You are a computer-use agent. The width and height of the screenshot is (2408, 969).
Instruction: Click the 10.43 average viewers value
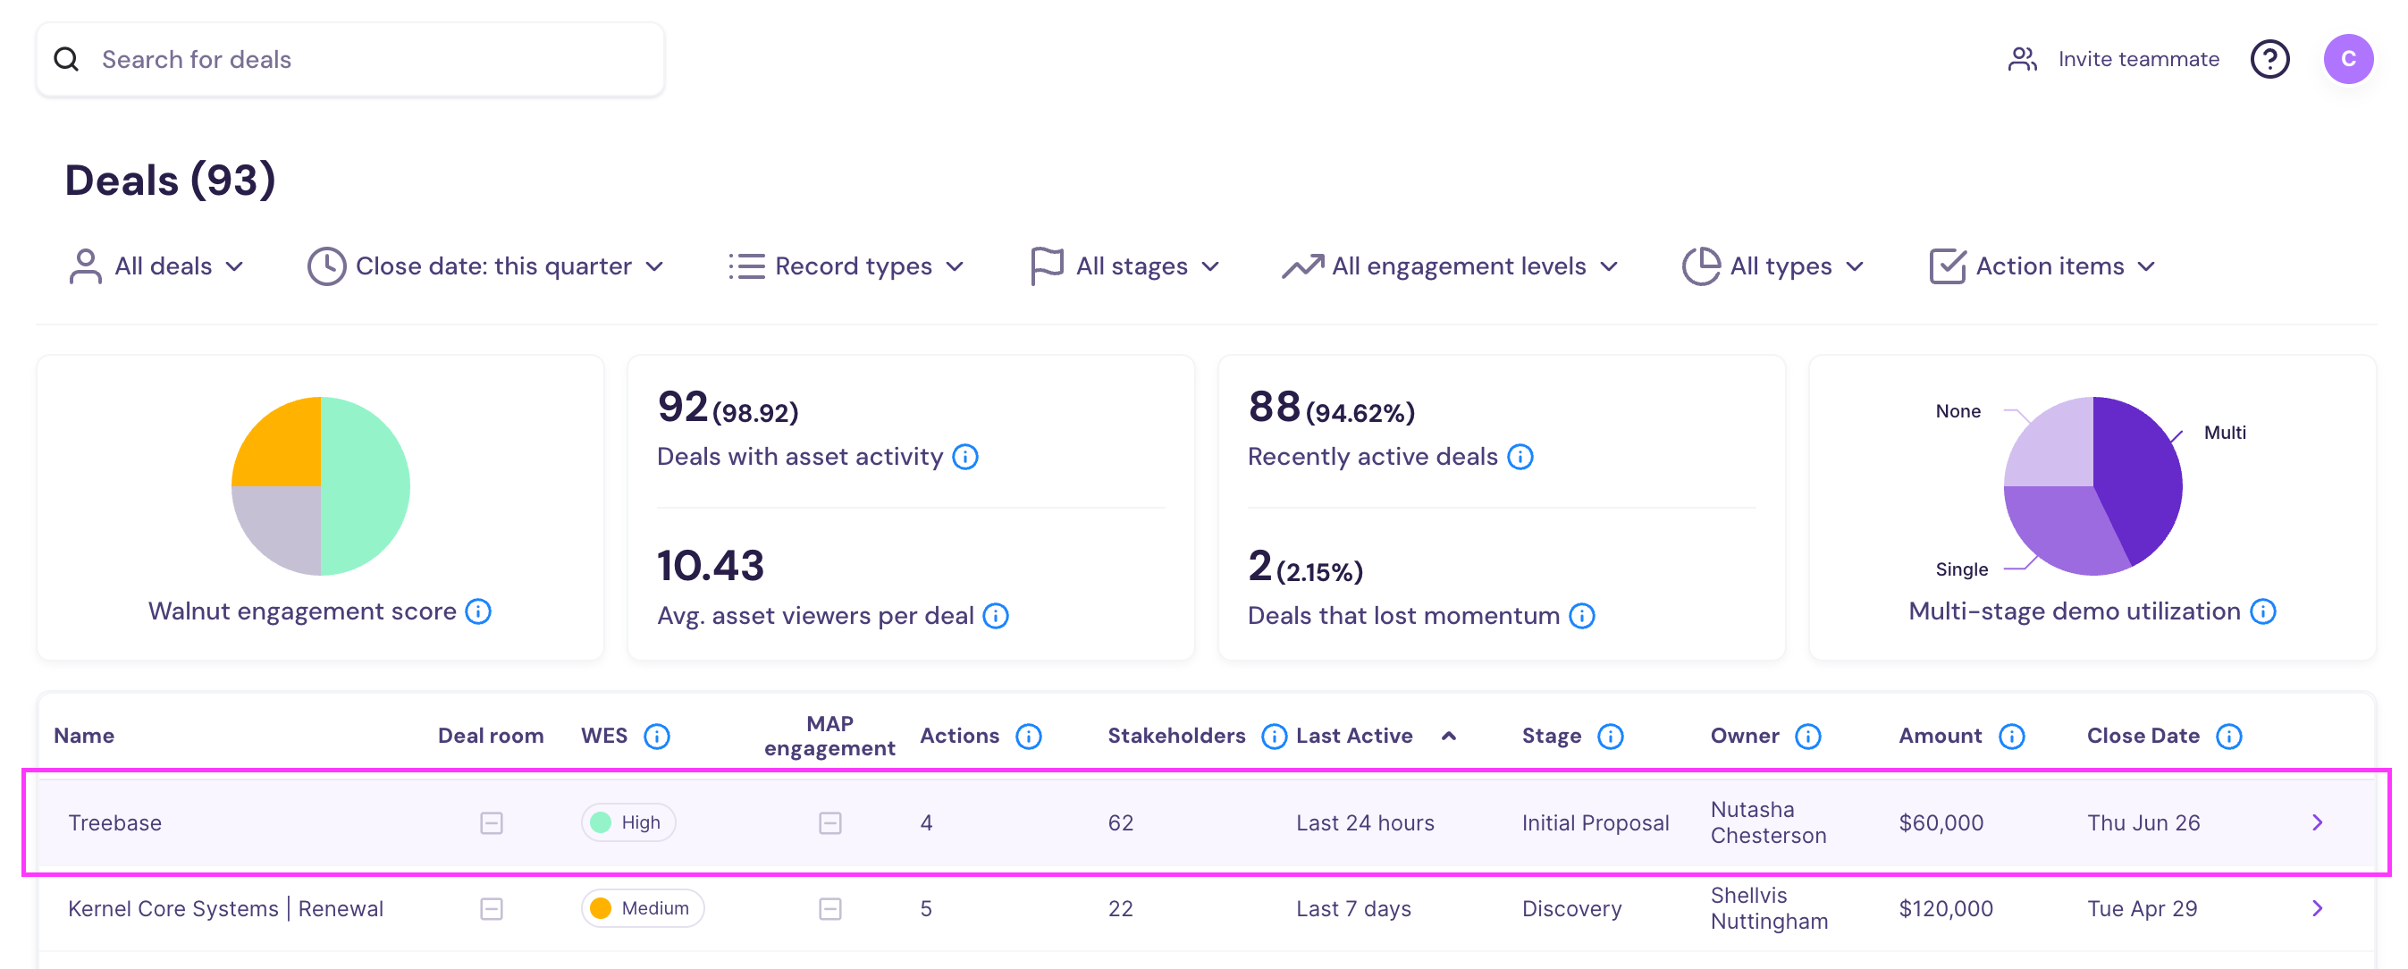pyautogui.click(x=711, y=566)
